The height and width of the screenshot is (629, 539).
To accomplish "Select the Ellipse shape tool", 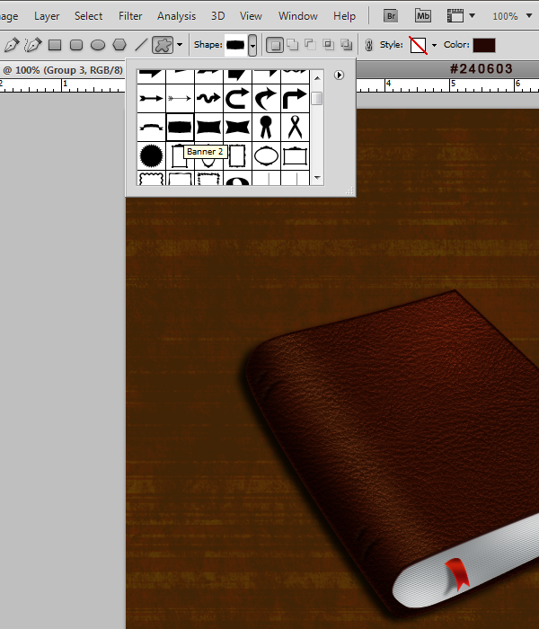I will pyautogui.click(x=98, y=45).
